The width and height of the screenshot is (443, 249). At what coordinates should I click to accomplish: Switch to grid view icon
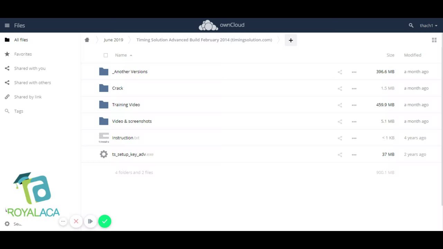[434, 40]
